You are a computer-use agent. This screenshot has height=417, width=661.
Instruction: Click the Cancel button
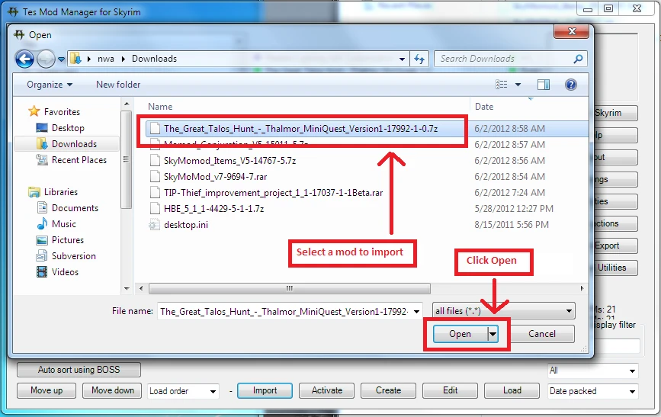tap(541, 334)
